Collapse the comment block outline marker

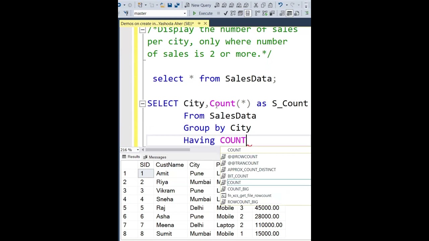pyautogui.click(x=142, y=30)
